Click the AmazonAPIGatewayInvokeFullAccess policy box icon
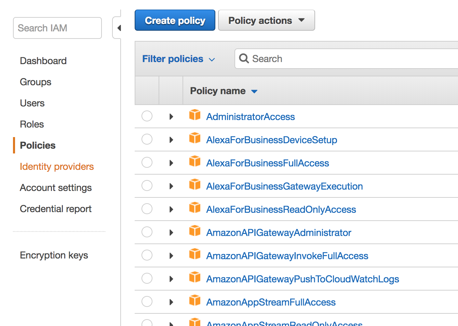Viewport: 458px width, 326px height. pos(195,254)
